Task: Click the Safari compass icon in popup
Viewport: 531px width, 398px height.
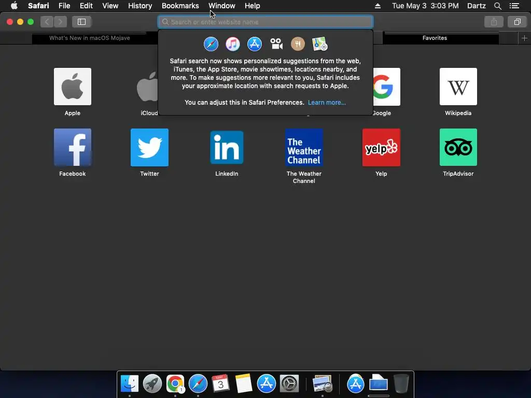Action: click(211, 44)
